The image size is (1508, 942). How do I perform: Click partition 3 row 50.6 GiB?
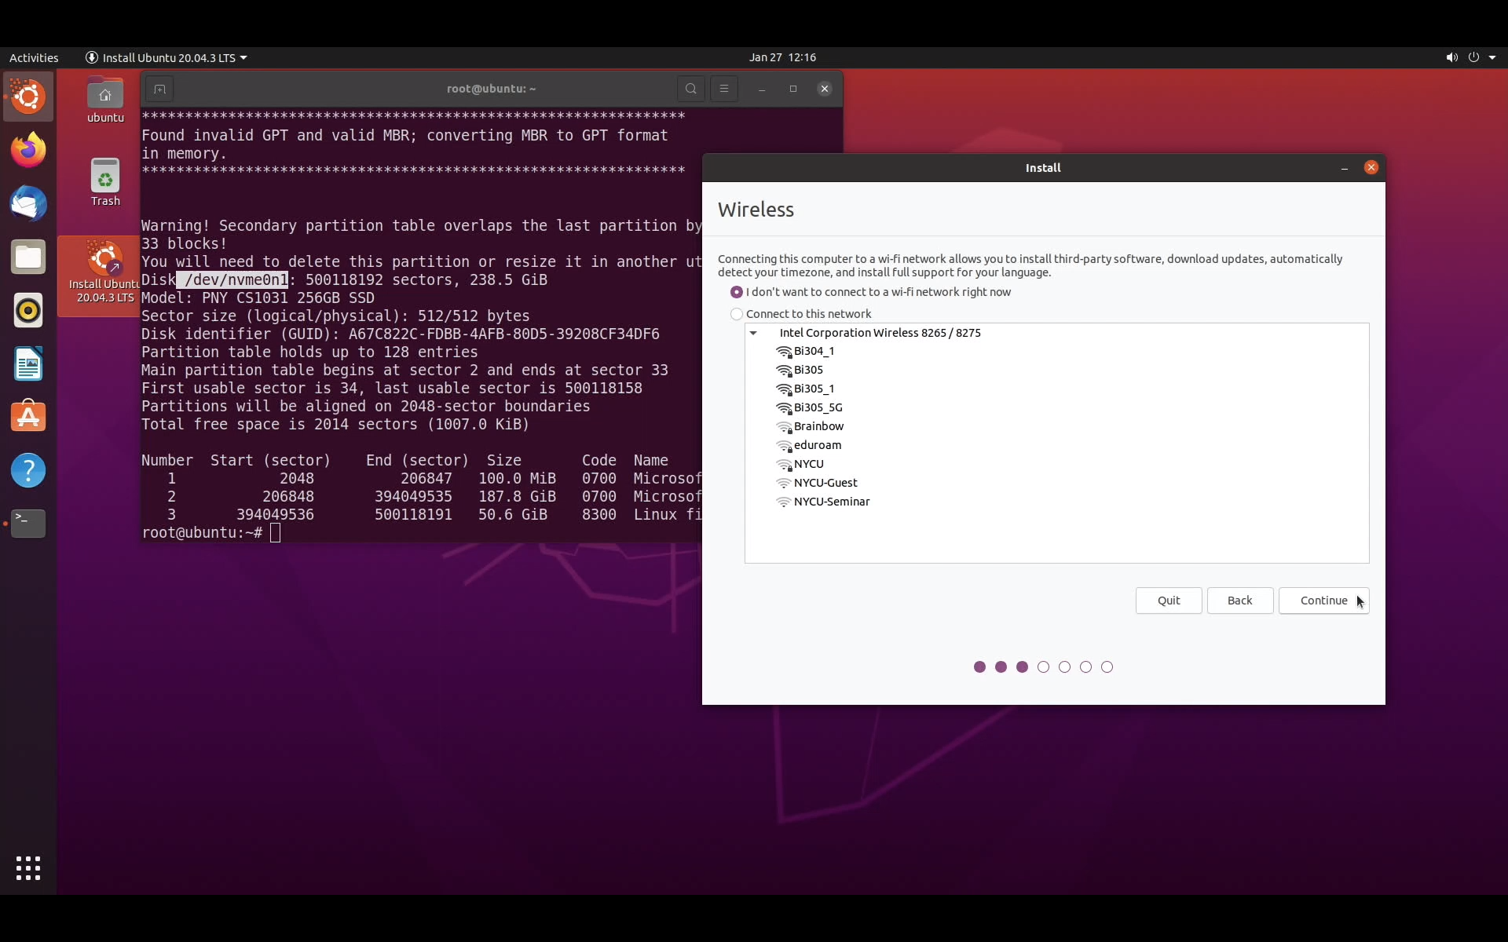(x=421, y=515)
